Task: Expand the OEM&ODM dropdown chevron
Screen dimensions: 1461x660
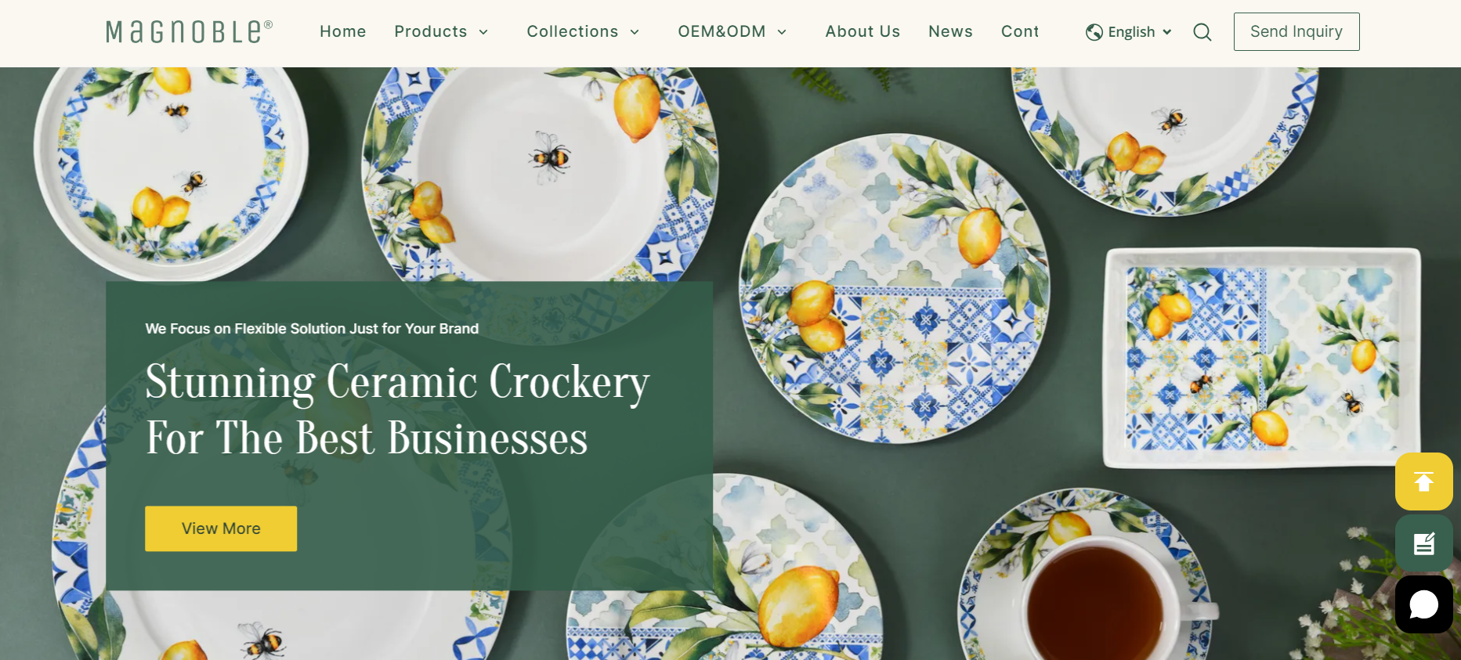Action: point(782,32)
